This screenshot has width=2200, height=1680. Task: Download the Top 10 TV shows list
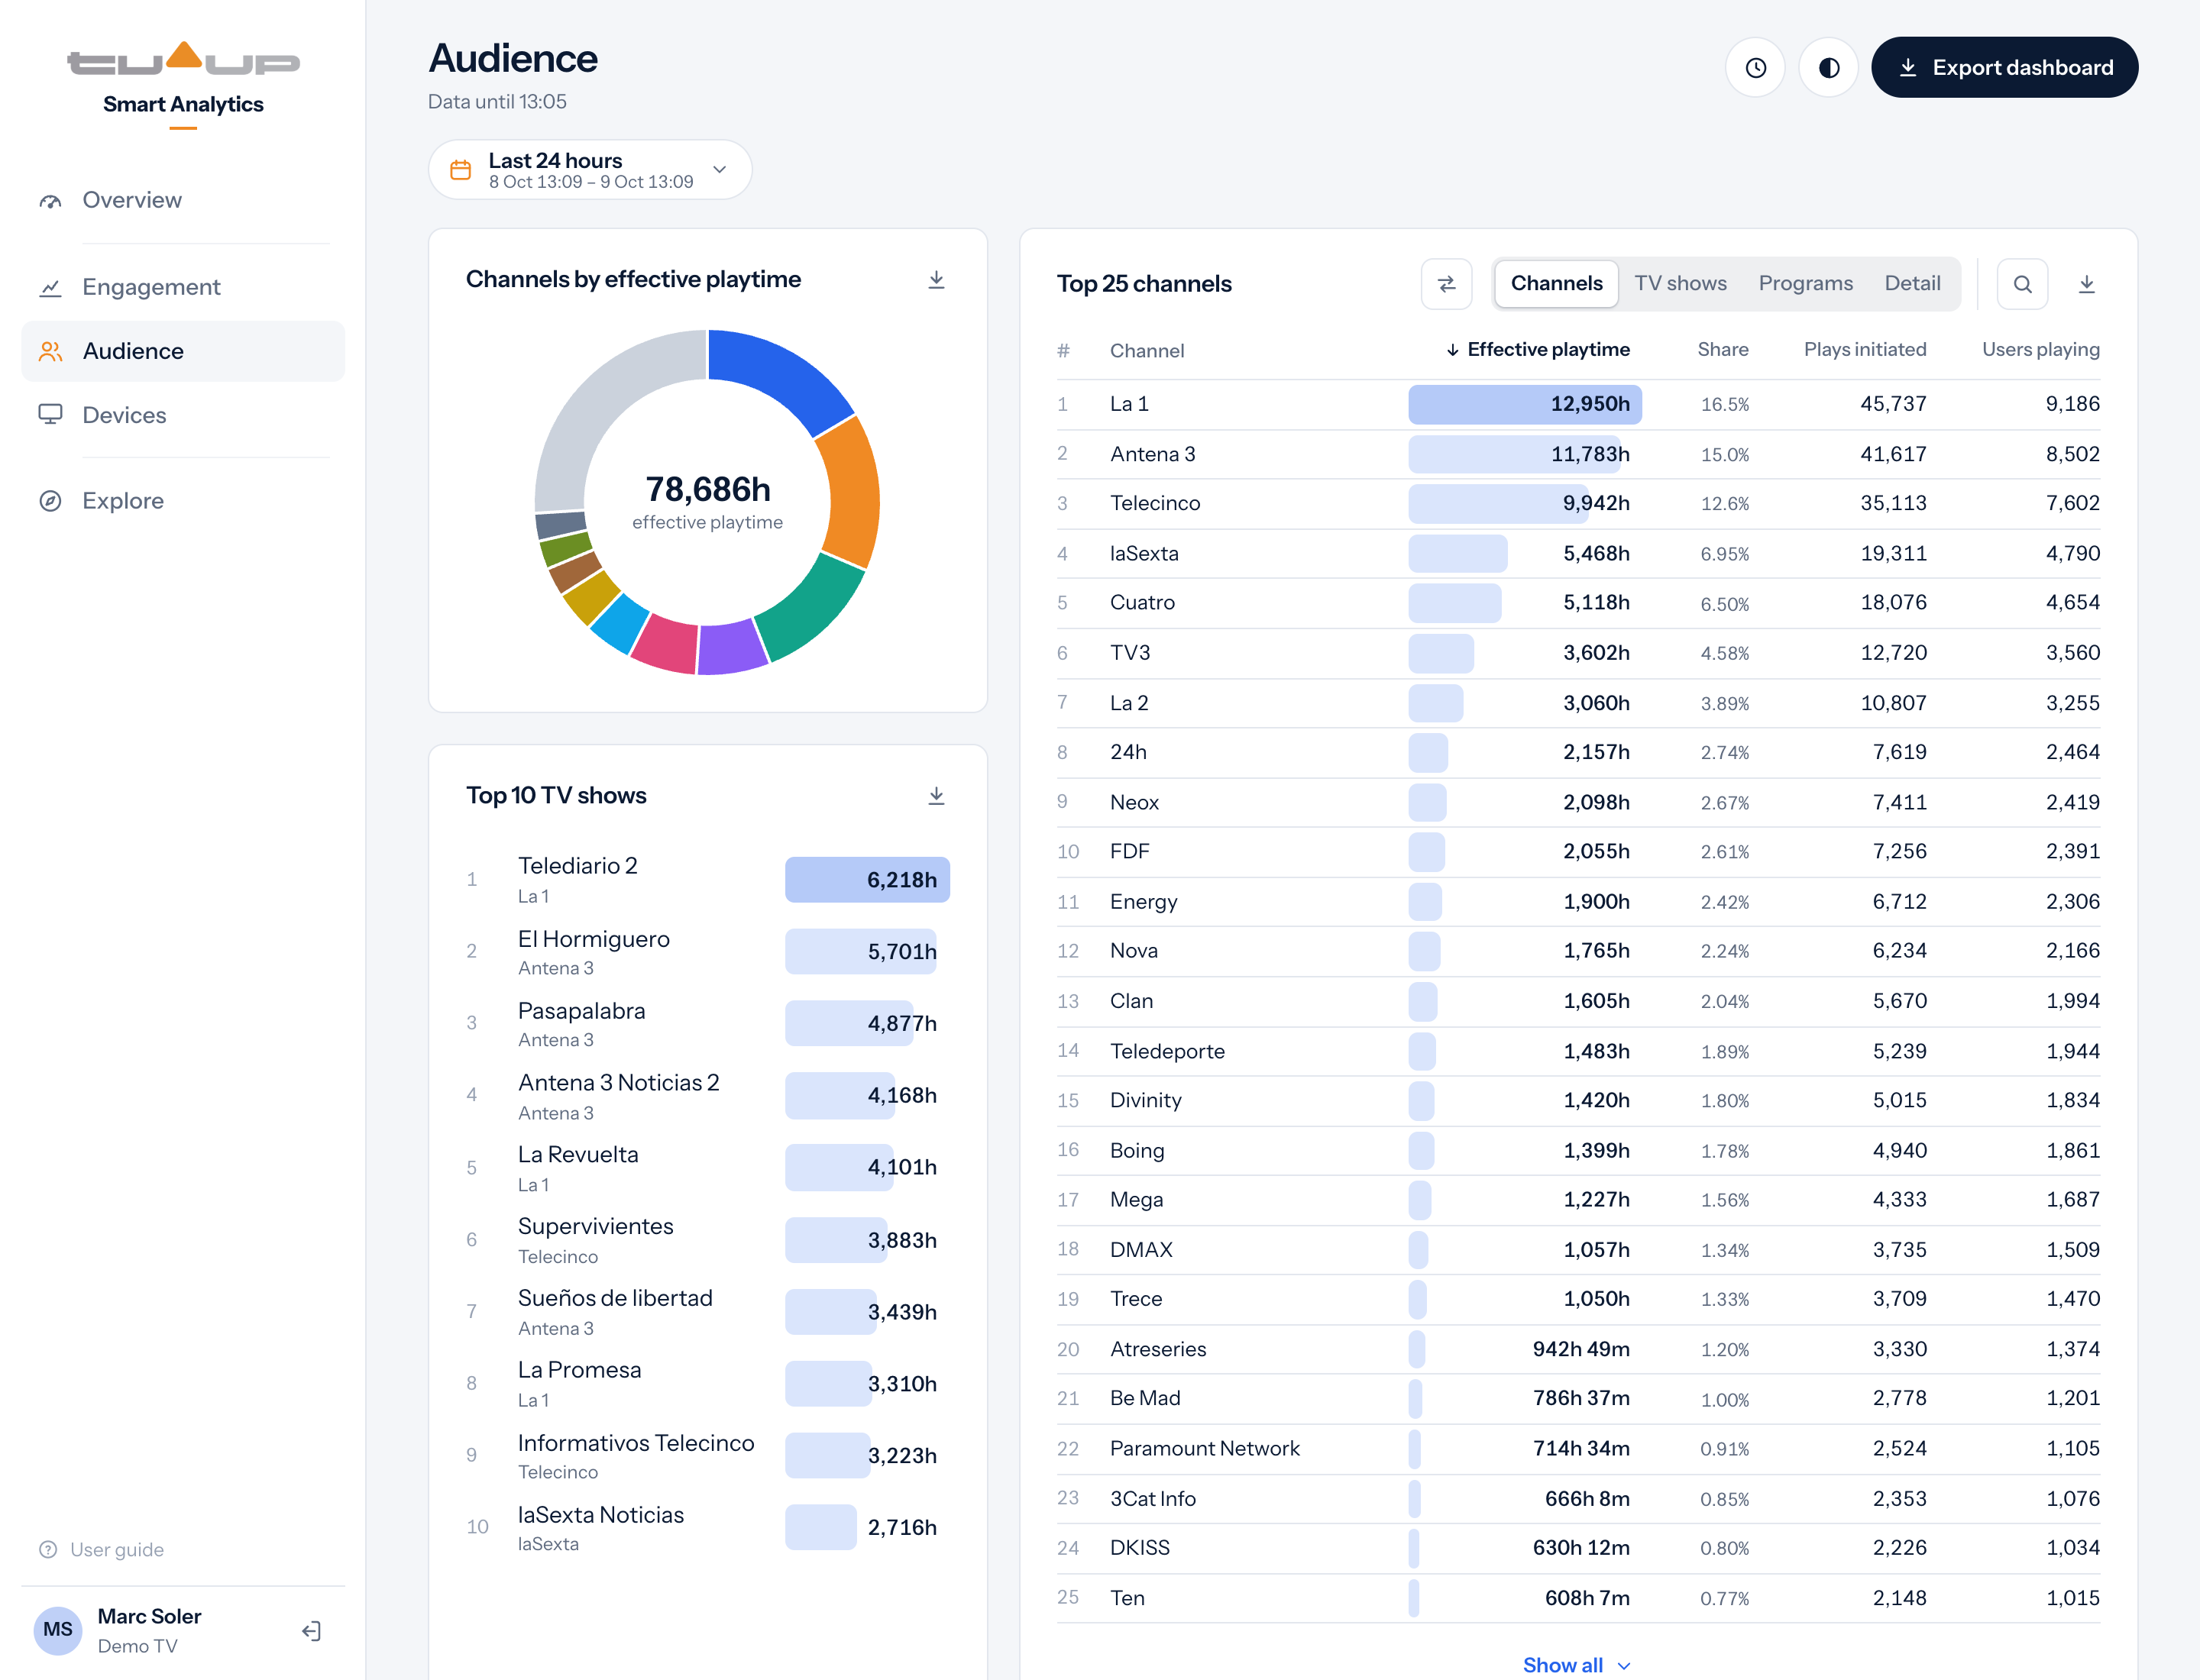pyautogui.click(x=937, y=796)
